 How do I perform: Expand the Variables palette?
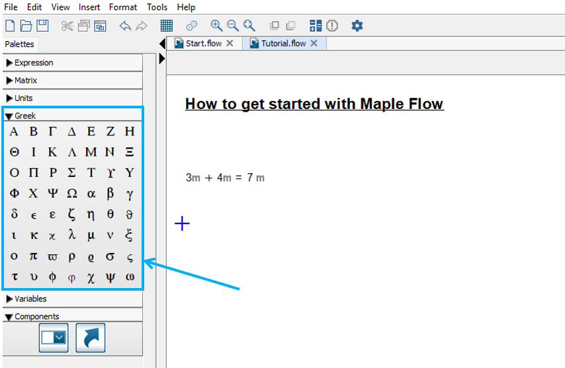tap(73, 299)
